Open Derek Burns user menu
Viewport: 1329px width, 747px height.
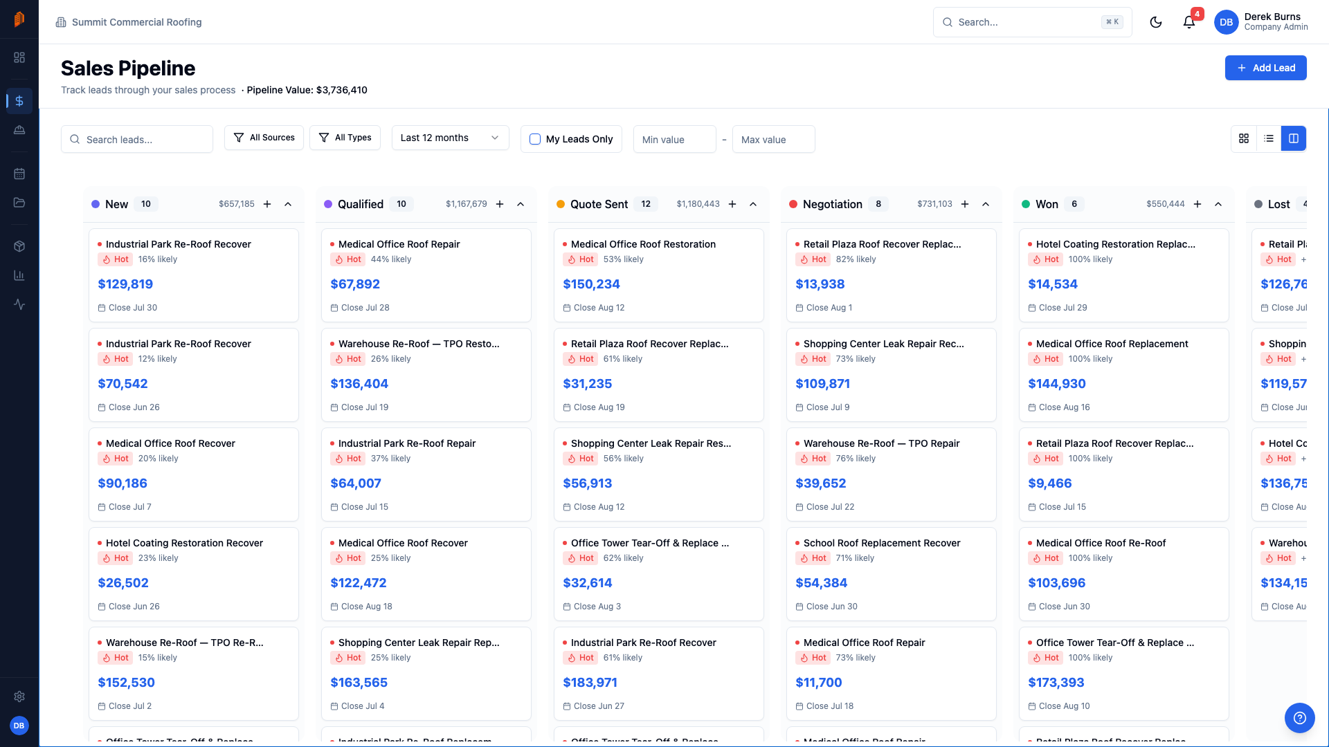coord(1261,22)
